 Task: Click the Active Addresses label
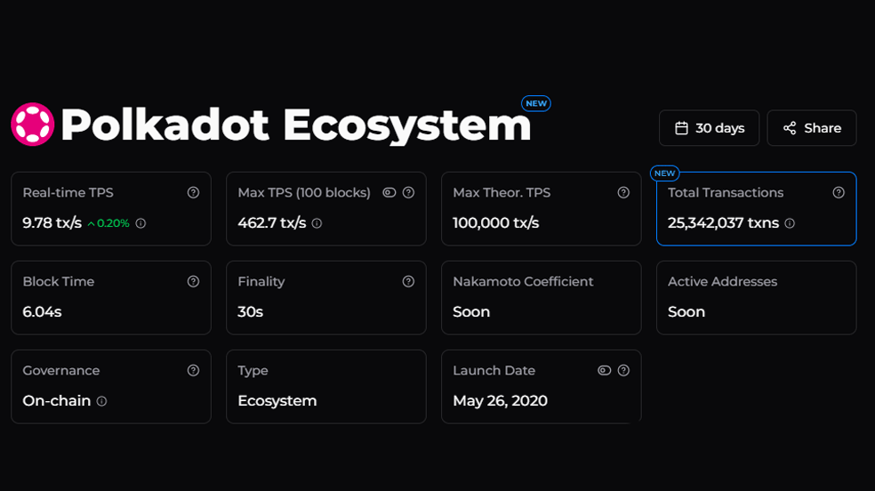tap(722, 281)
